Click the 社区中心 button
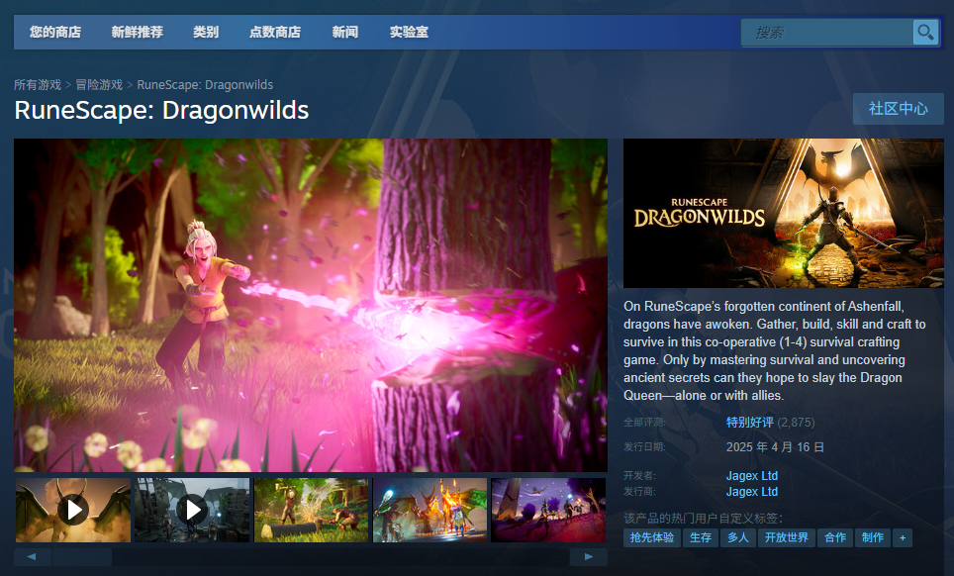Screen dimensions: 954x576 [x=898, y=109]
